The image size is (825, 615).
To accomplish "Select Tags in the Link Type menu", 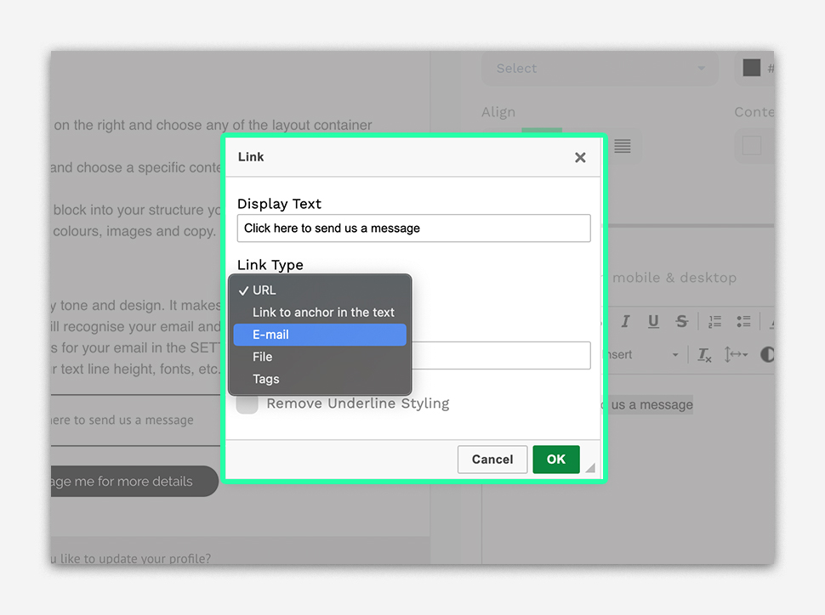I will [x=320, y=379].
